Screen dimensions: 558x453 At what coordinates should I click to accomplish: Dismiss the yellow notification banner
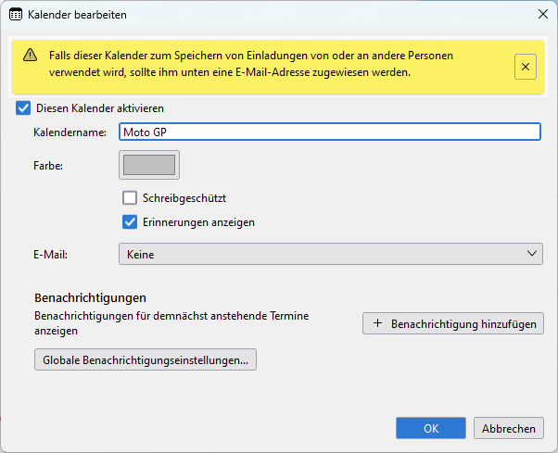click(x=526, y=67)
